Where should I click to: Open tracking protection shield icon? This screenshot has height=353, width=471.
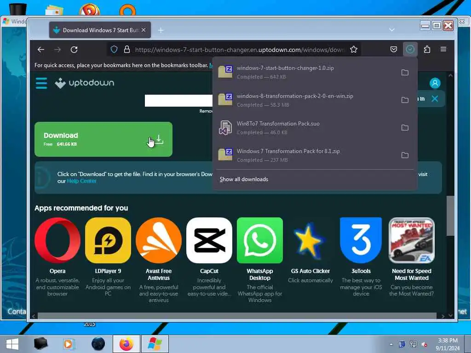[114, 49]
